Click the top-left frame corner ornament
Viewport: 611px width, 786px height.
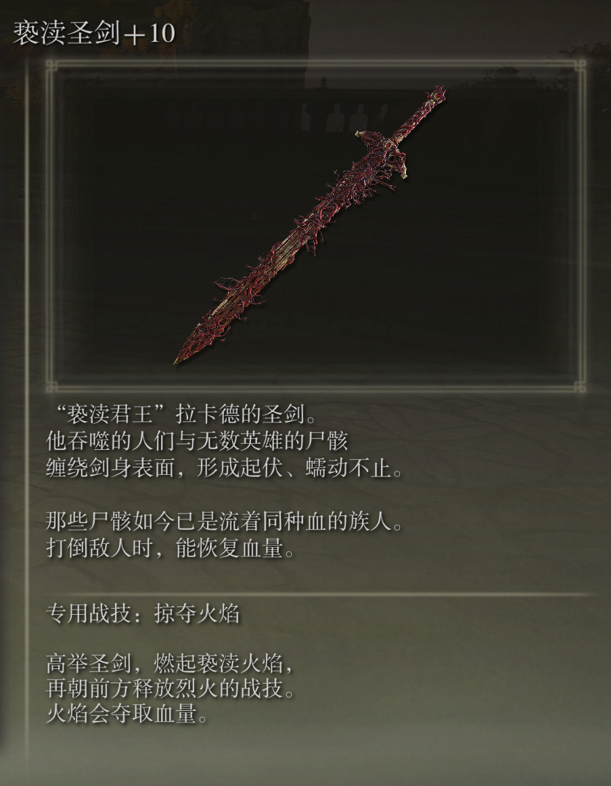tap(51, 65)
